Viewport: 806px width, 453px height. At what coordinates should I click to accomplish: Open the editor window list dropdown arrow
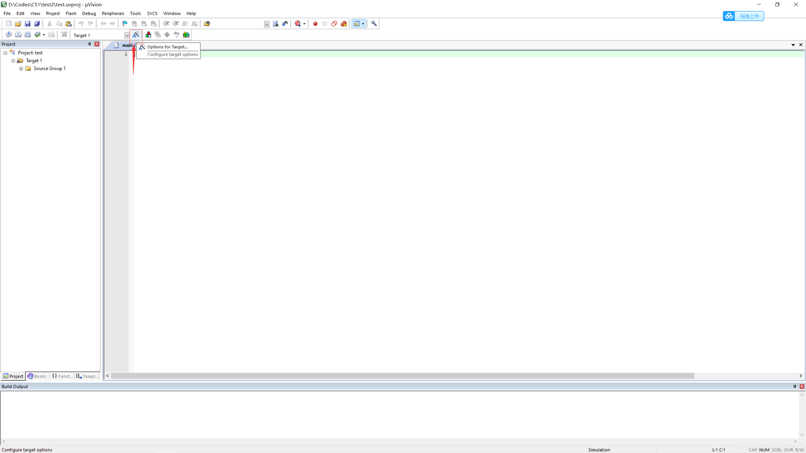[793, 45]
